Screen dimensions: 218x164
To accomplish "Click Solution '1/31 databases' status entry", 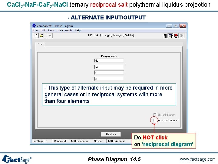I will tap(116, 141).
